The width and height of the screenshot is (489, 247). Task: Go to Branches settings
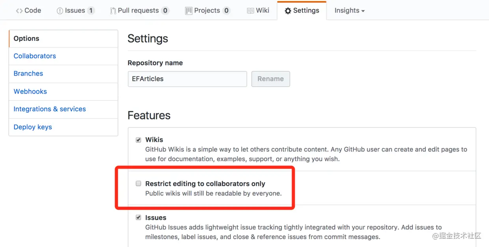(x=63, y=74)
